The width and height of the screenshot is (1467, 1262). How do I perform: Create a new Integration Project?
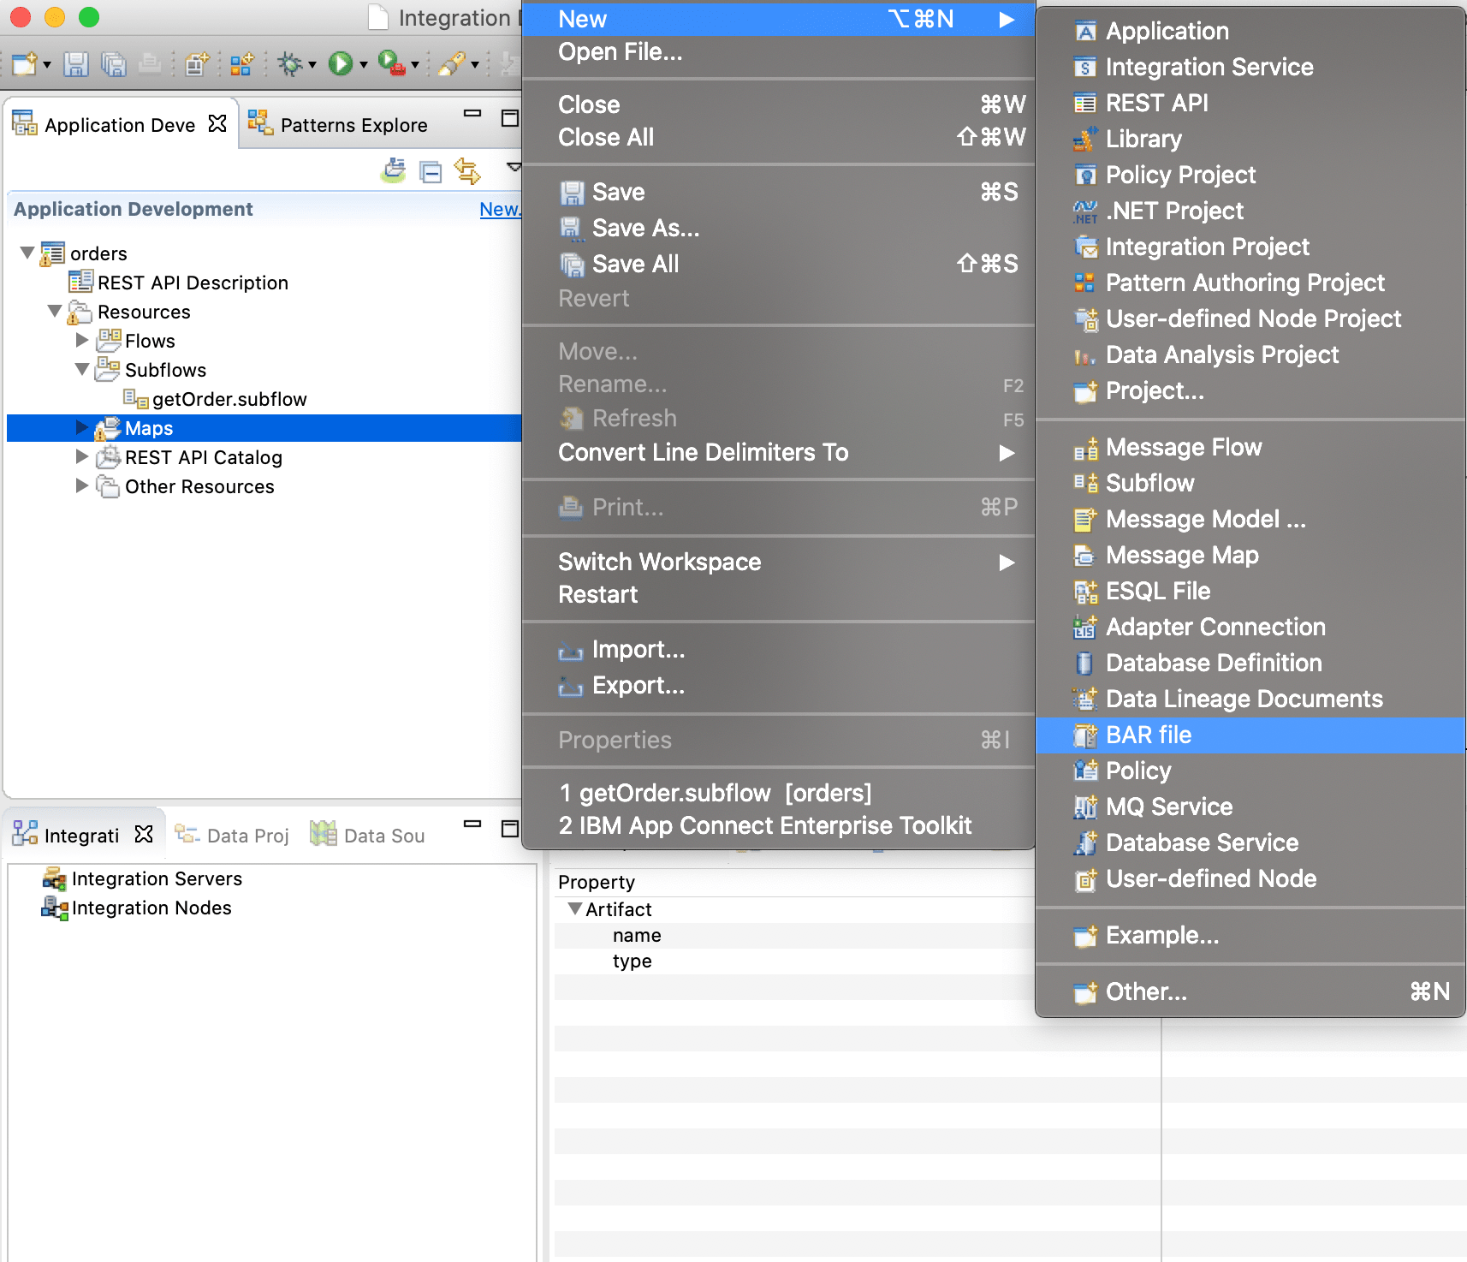point(1250,247)
